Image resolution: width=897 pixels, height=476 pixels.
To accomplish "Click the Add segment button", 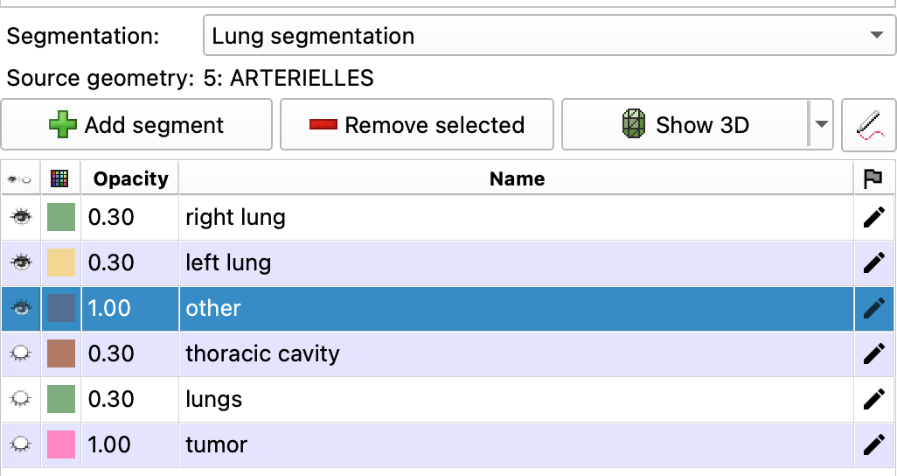I will 136,125.
